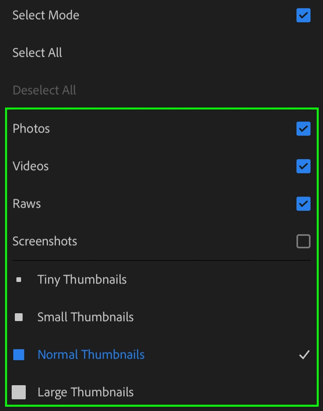The image size is (323, 411).
Task: Choose the Large Thumbnails text option
Action: coord(85,393)
